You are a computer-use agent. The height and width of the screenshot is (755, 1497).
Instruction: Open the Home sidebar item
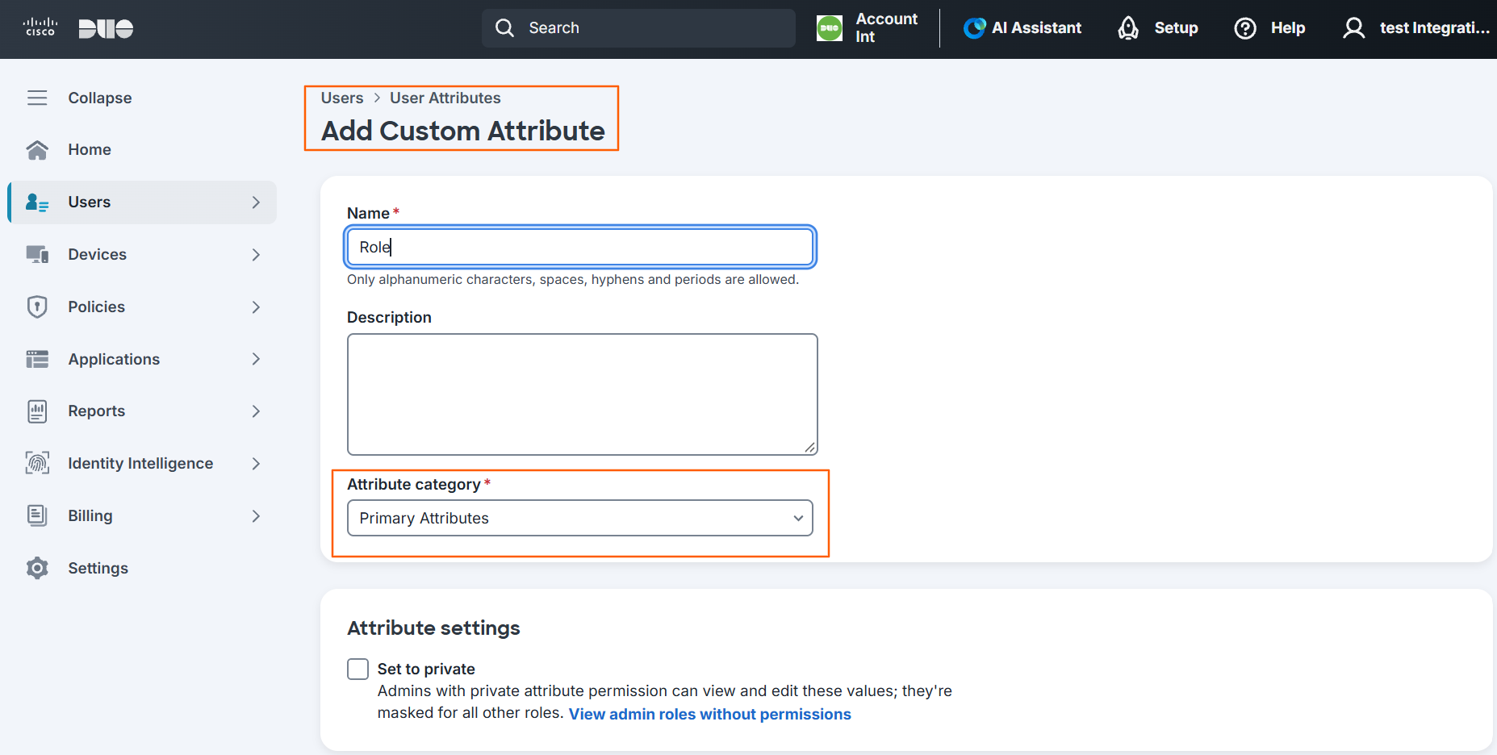tap(142, 150)
